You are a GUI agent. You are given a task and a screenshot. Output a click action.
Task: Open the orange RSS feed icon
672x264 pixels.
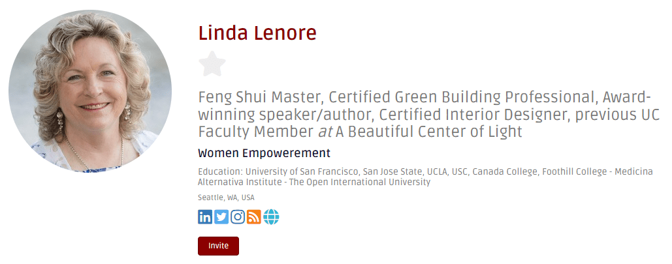pyautogui.click(x=254, y=216)
